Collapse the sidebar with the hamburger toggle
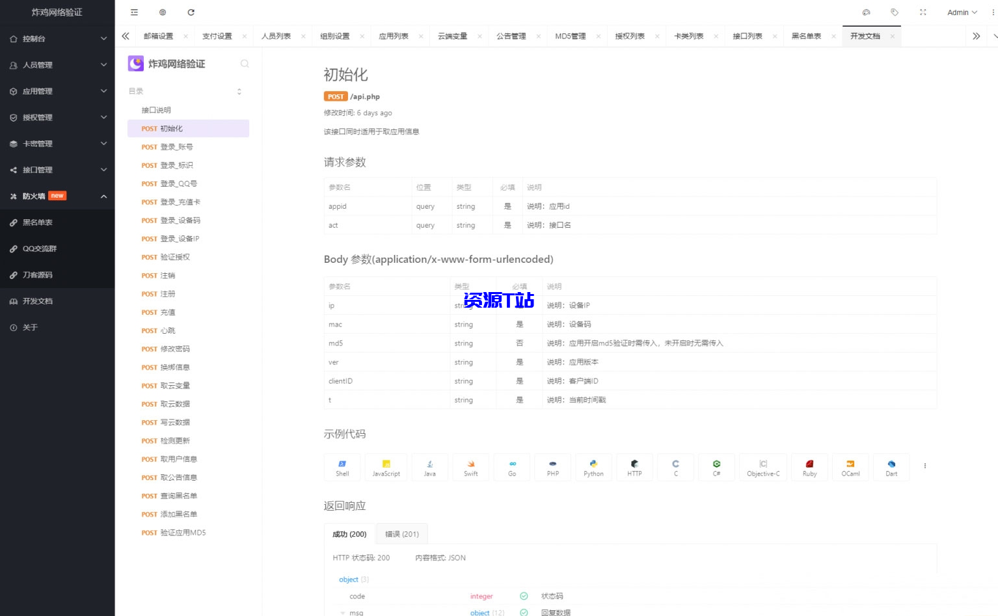This screenshot has width=998, height=616. pyautogui.click(x=134, y=12)
